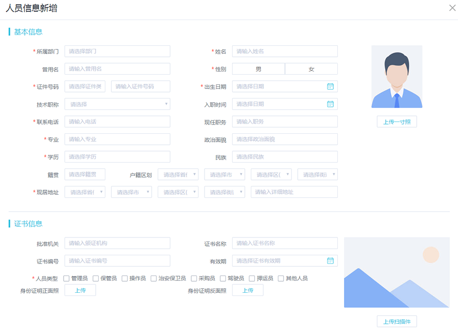Click the avatar photo placeholder
The height and width of the screenshot is (333, 458).
pos(396,77)
